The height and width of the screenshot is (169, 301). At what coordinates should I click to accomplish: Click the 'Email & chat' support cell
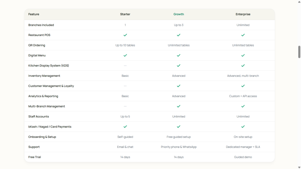(125, 147)
